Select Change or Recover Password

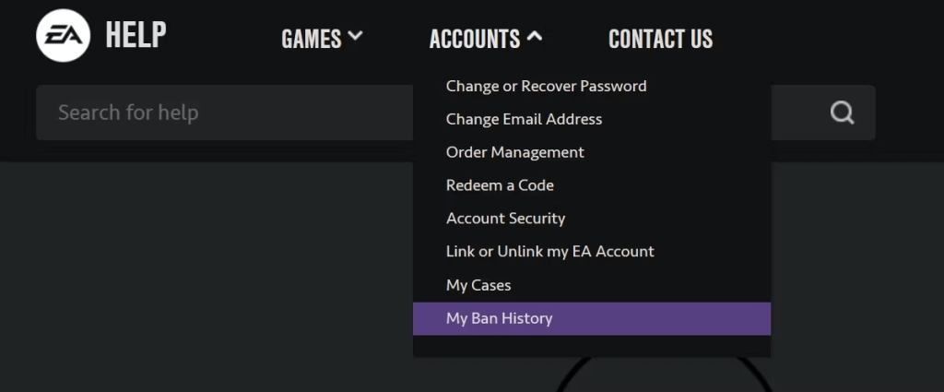tap(546, 86)
